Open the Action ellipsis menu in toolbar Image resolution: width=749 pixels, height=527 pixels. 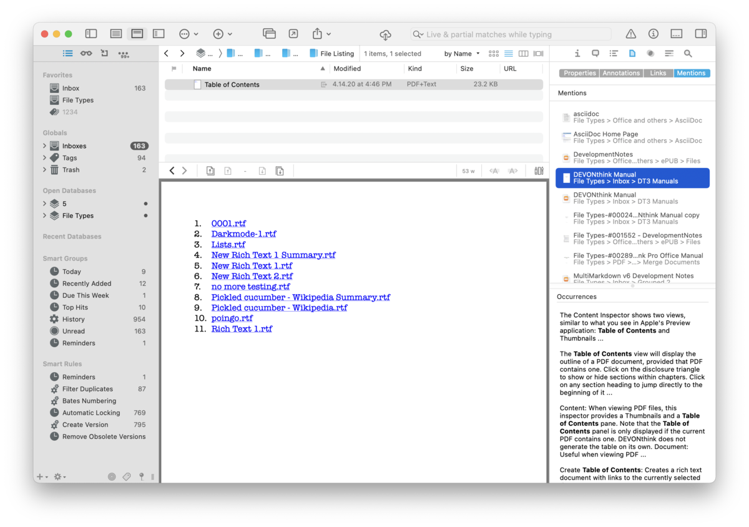point(188,34)
